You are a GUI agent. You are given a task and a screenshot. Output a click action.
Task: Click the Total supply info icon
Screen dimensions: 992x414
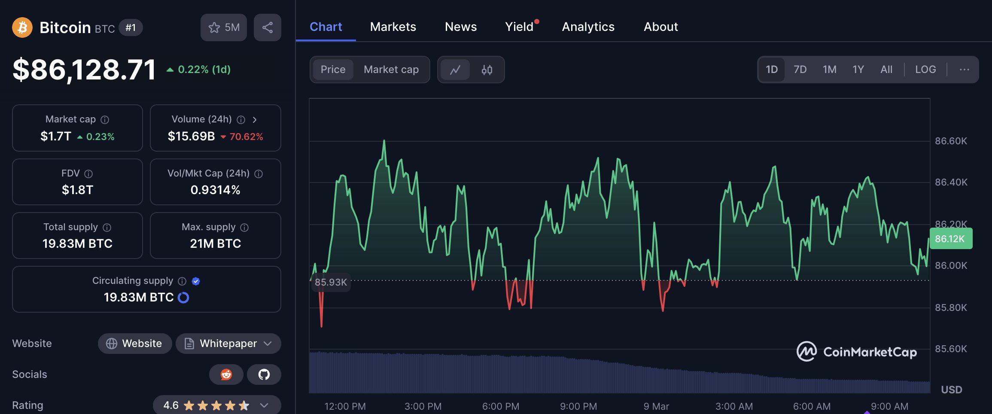tap(107, 228)
